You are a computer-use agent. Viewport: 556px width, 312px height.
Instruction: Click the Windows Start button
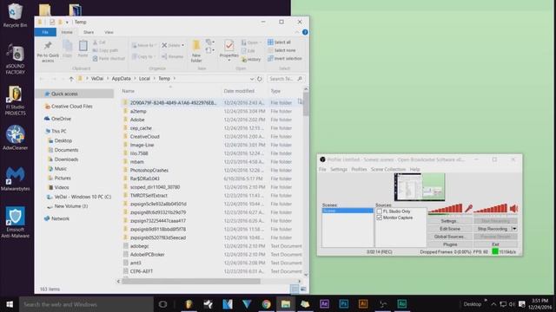(10, 304)
